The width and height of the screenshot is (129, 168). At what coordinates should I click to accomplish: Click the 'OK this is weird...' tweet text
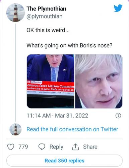click(x=48, y=30)
